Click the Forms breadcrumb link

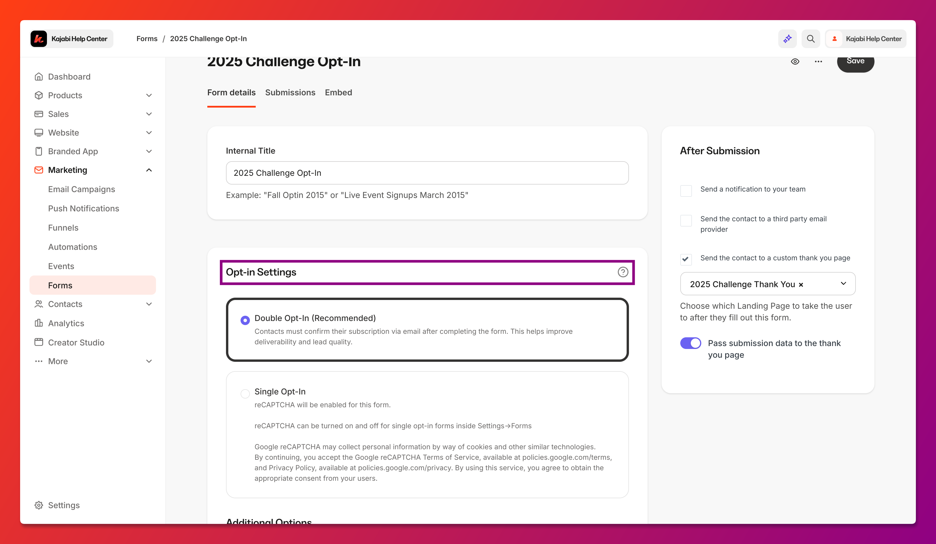pos(147,38)
